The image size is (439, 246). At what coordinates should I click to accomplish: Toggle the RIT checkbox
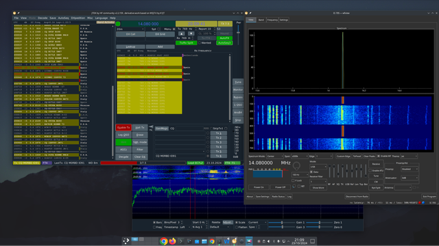click(x=299, y=186)
